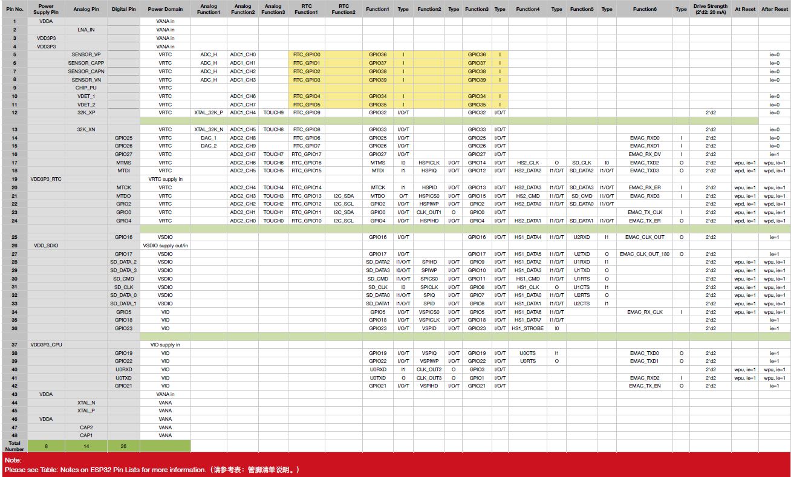The image size is (791, 477).
Task: Select the U2TXD cell
Action: pos(582,254)
